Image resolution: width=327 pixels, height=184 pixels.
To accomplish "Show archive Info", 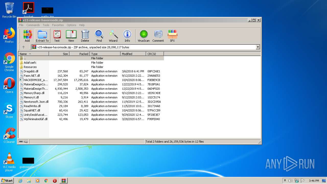I will pos(127,36).
